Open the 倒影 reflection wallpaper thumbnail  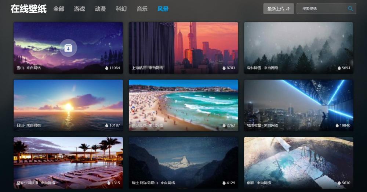tap(299, 163)
